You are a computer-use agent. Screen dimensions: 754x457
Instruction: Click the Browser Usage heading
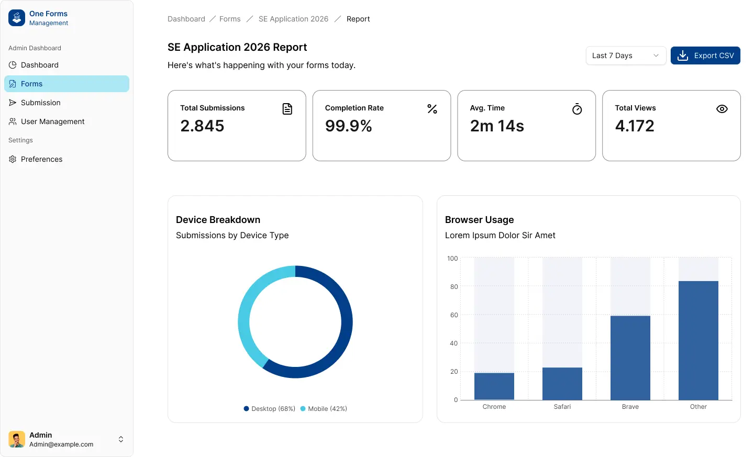coord(479,220)
